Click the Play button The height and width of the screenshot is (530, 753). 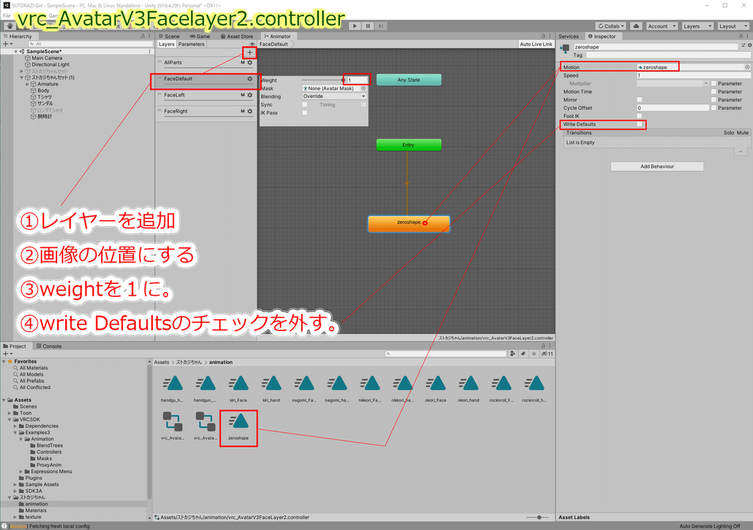(x=355, y=26)
